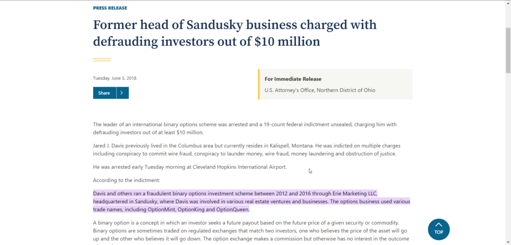Click the Sandusky business fraud headline
The height and width of the screenshot is (245, 511).
pyautogui.click(x=235, y=33)
